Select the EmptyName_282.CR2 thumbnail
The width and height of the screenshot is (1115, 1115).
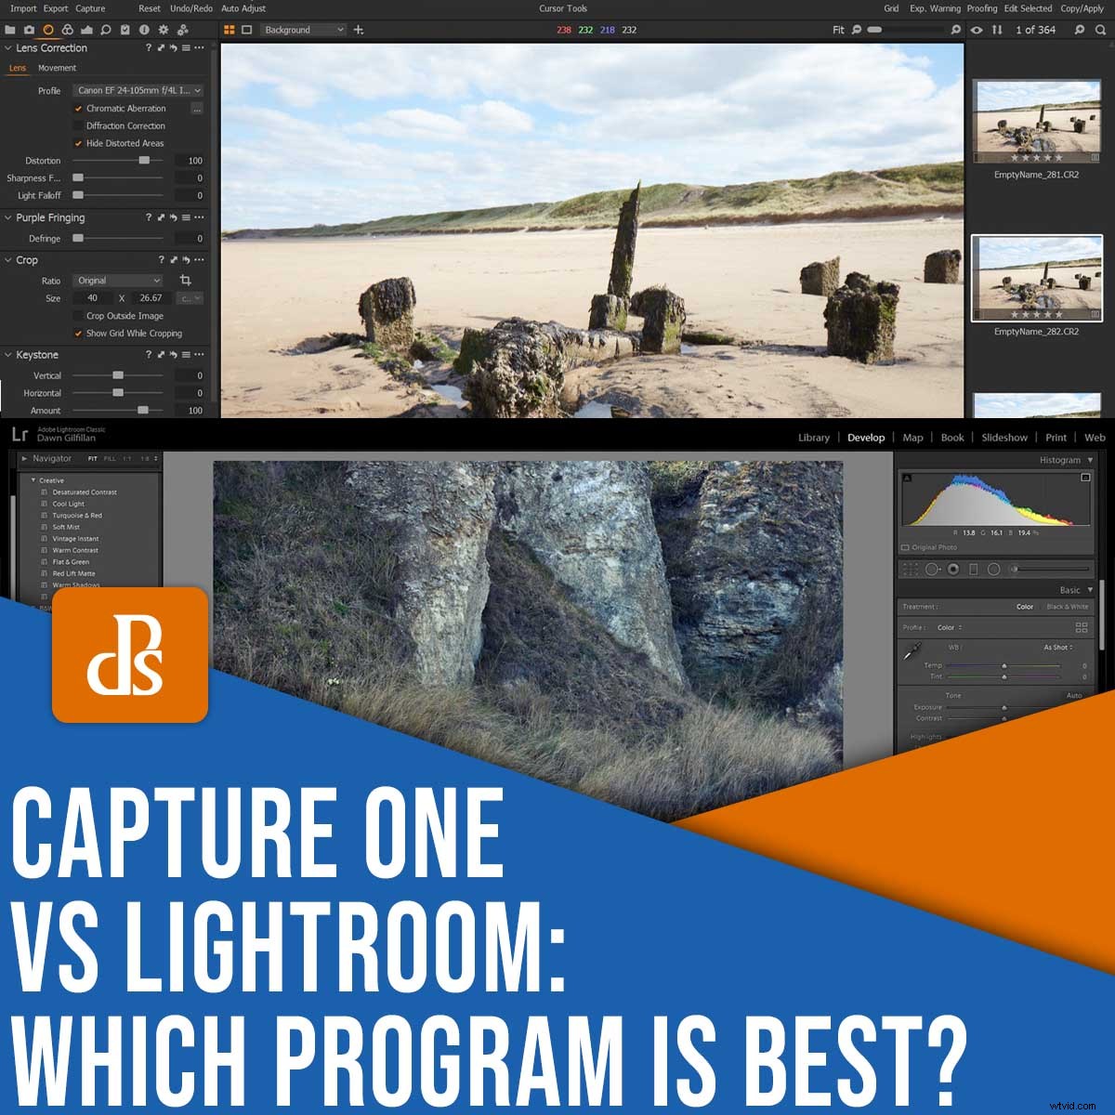(1037, 279)
